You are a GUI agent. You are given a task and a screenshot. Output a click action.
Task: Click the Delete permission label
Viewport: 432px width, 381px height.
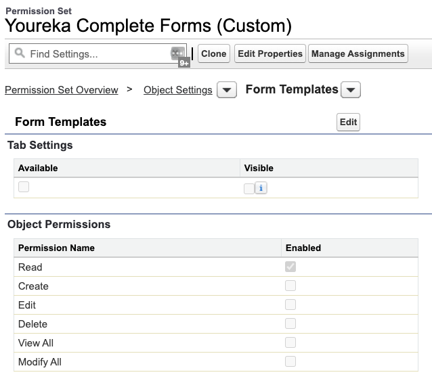point(33,324)
